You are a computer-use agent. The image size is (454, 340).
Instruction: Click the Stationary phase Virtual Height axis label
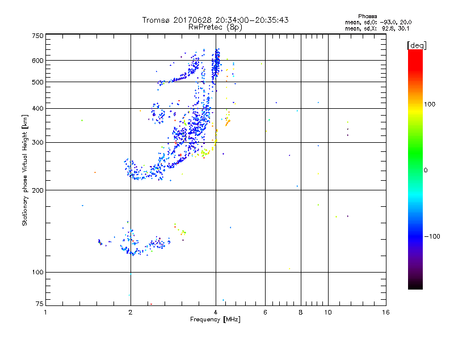(25, 171)
